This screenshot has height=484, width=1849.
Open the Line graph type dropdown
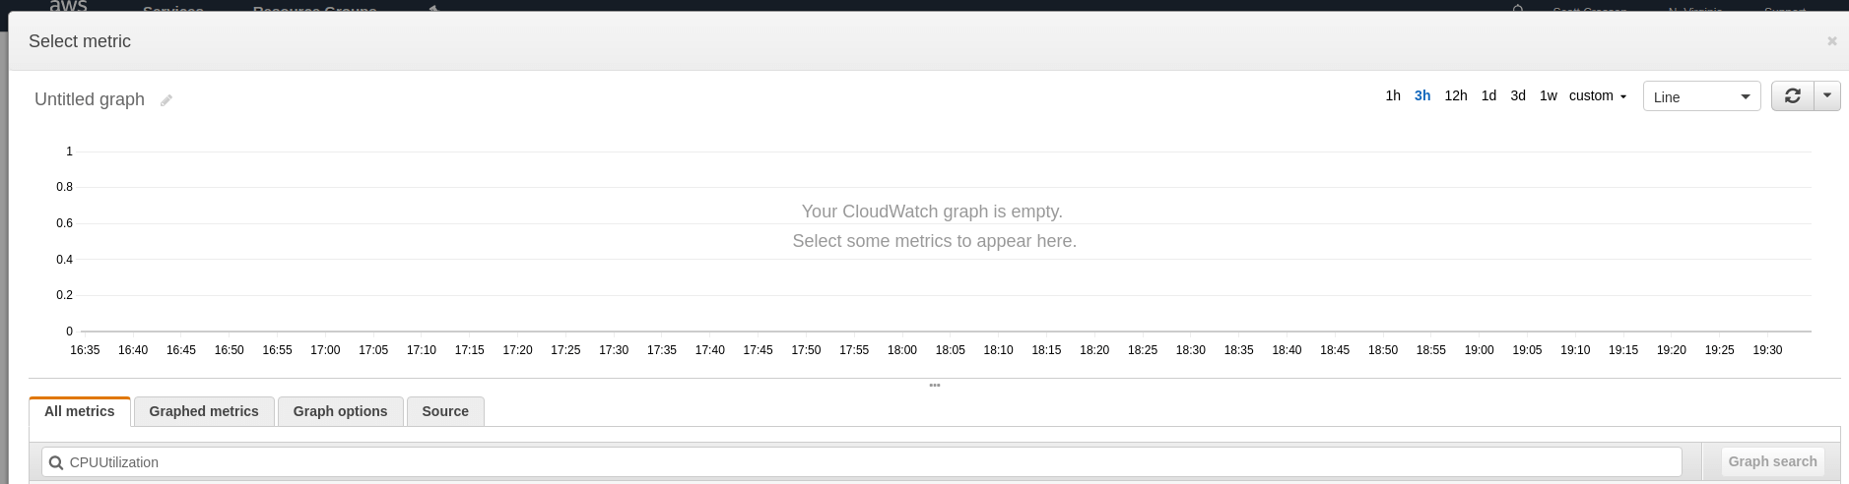[x=1701, y=96]
